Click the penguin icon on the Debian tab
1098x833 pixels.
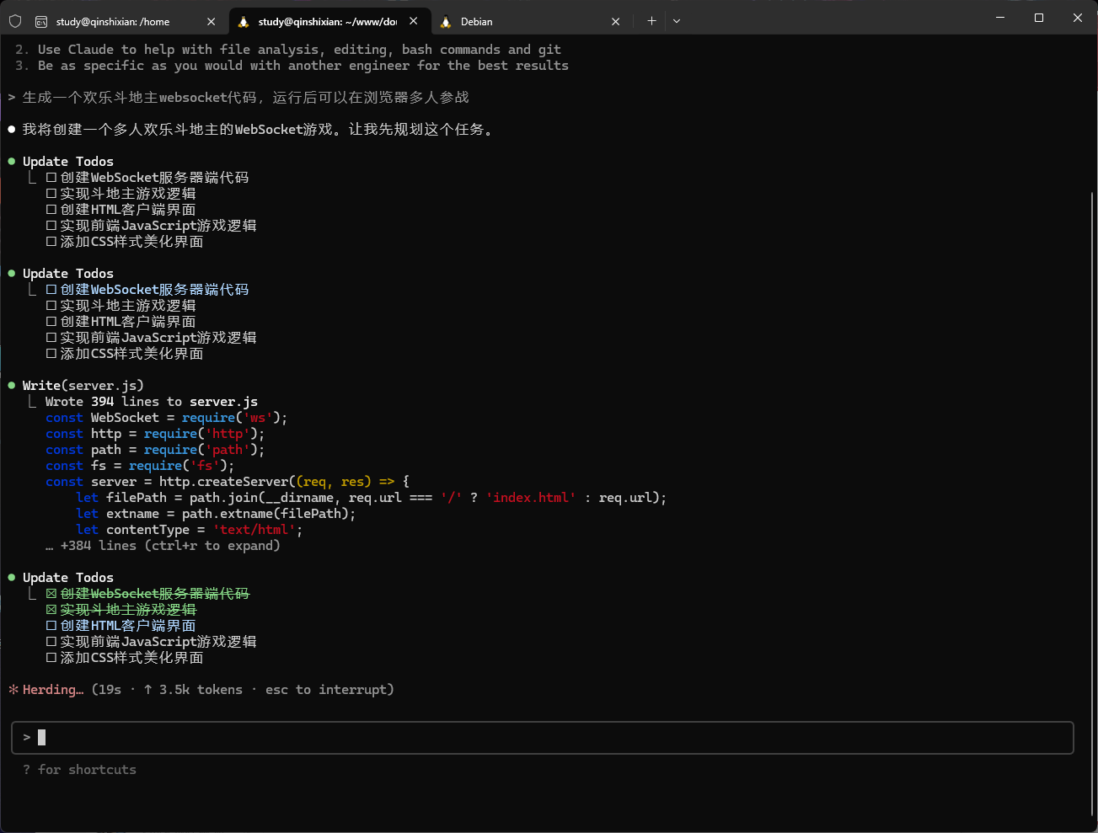click(x=445, y=22)
